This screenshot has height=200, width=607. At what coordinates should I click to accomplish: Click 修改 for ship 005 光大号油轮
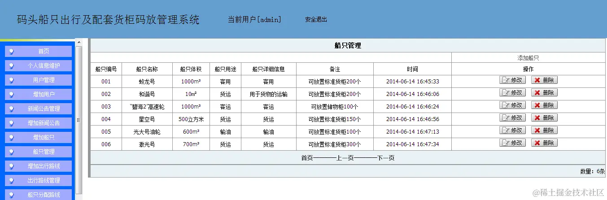tap(512, 130)
